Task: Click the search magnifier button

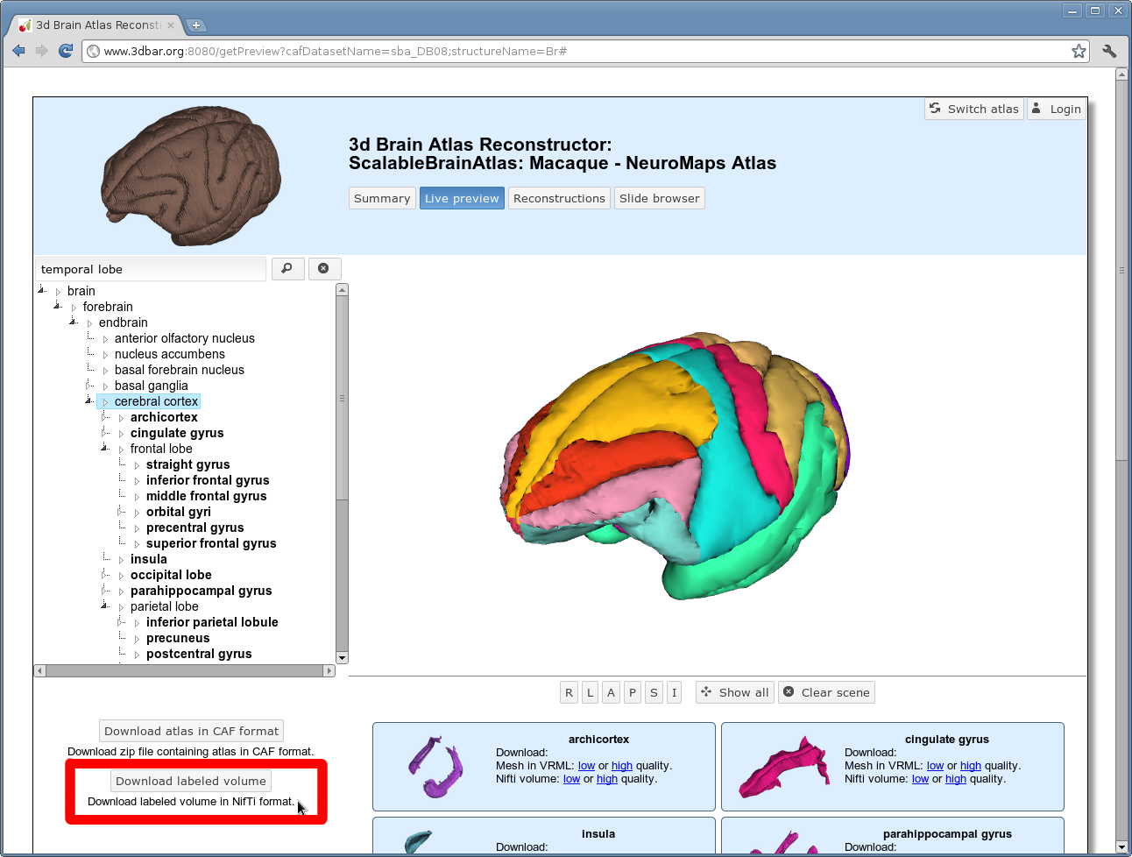Action: tap(287, 269)
